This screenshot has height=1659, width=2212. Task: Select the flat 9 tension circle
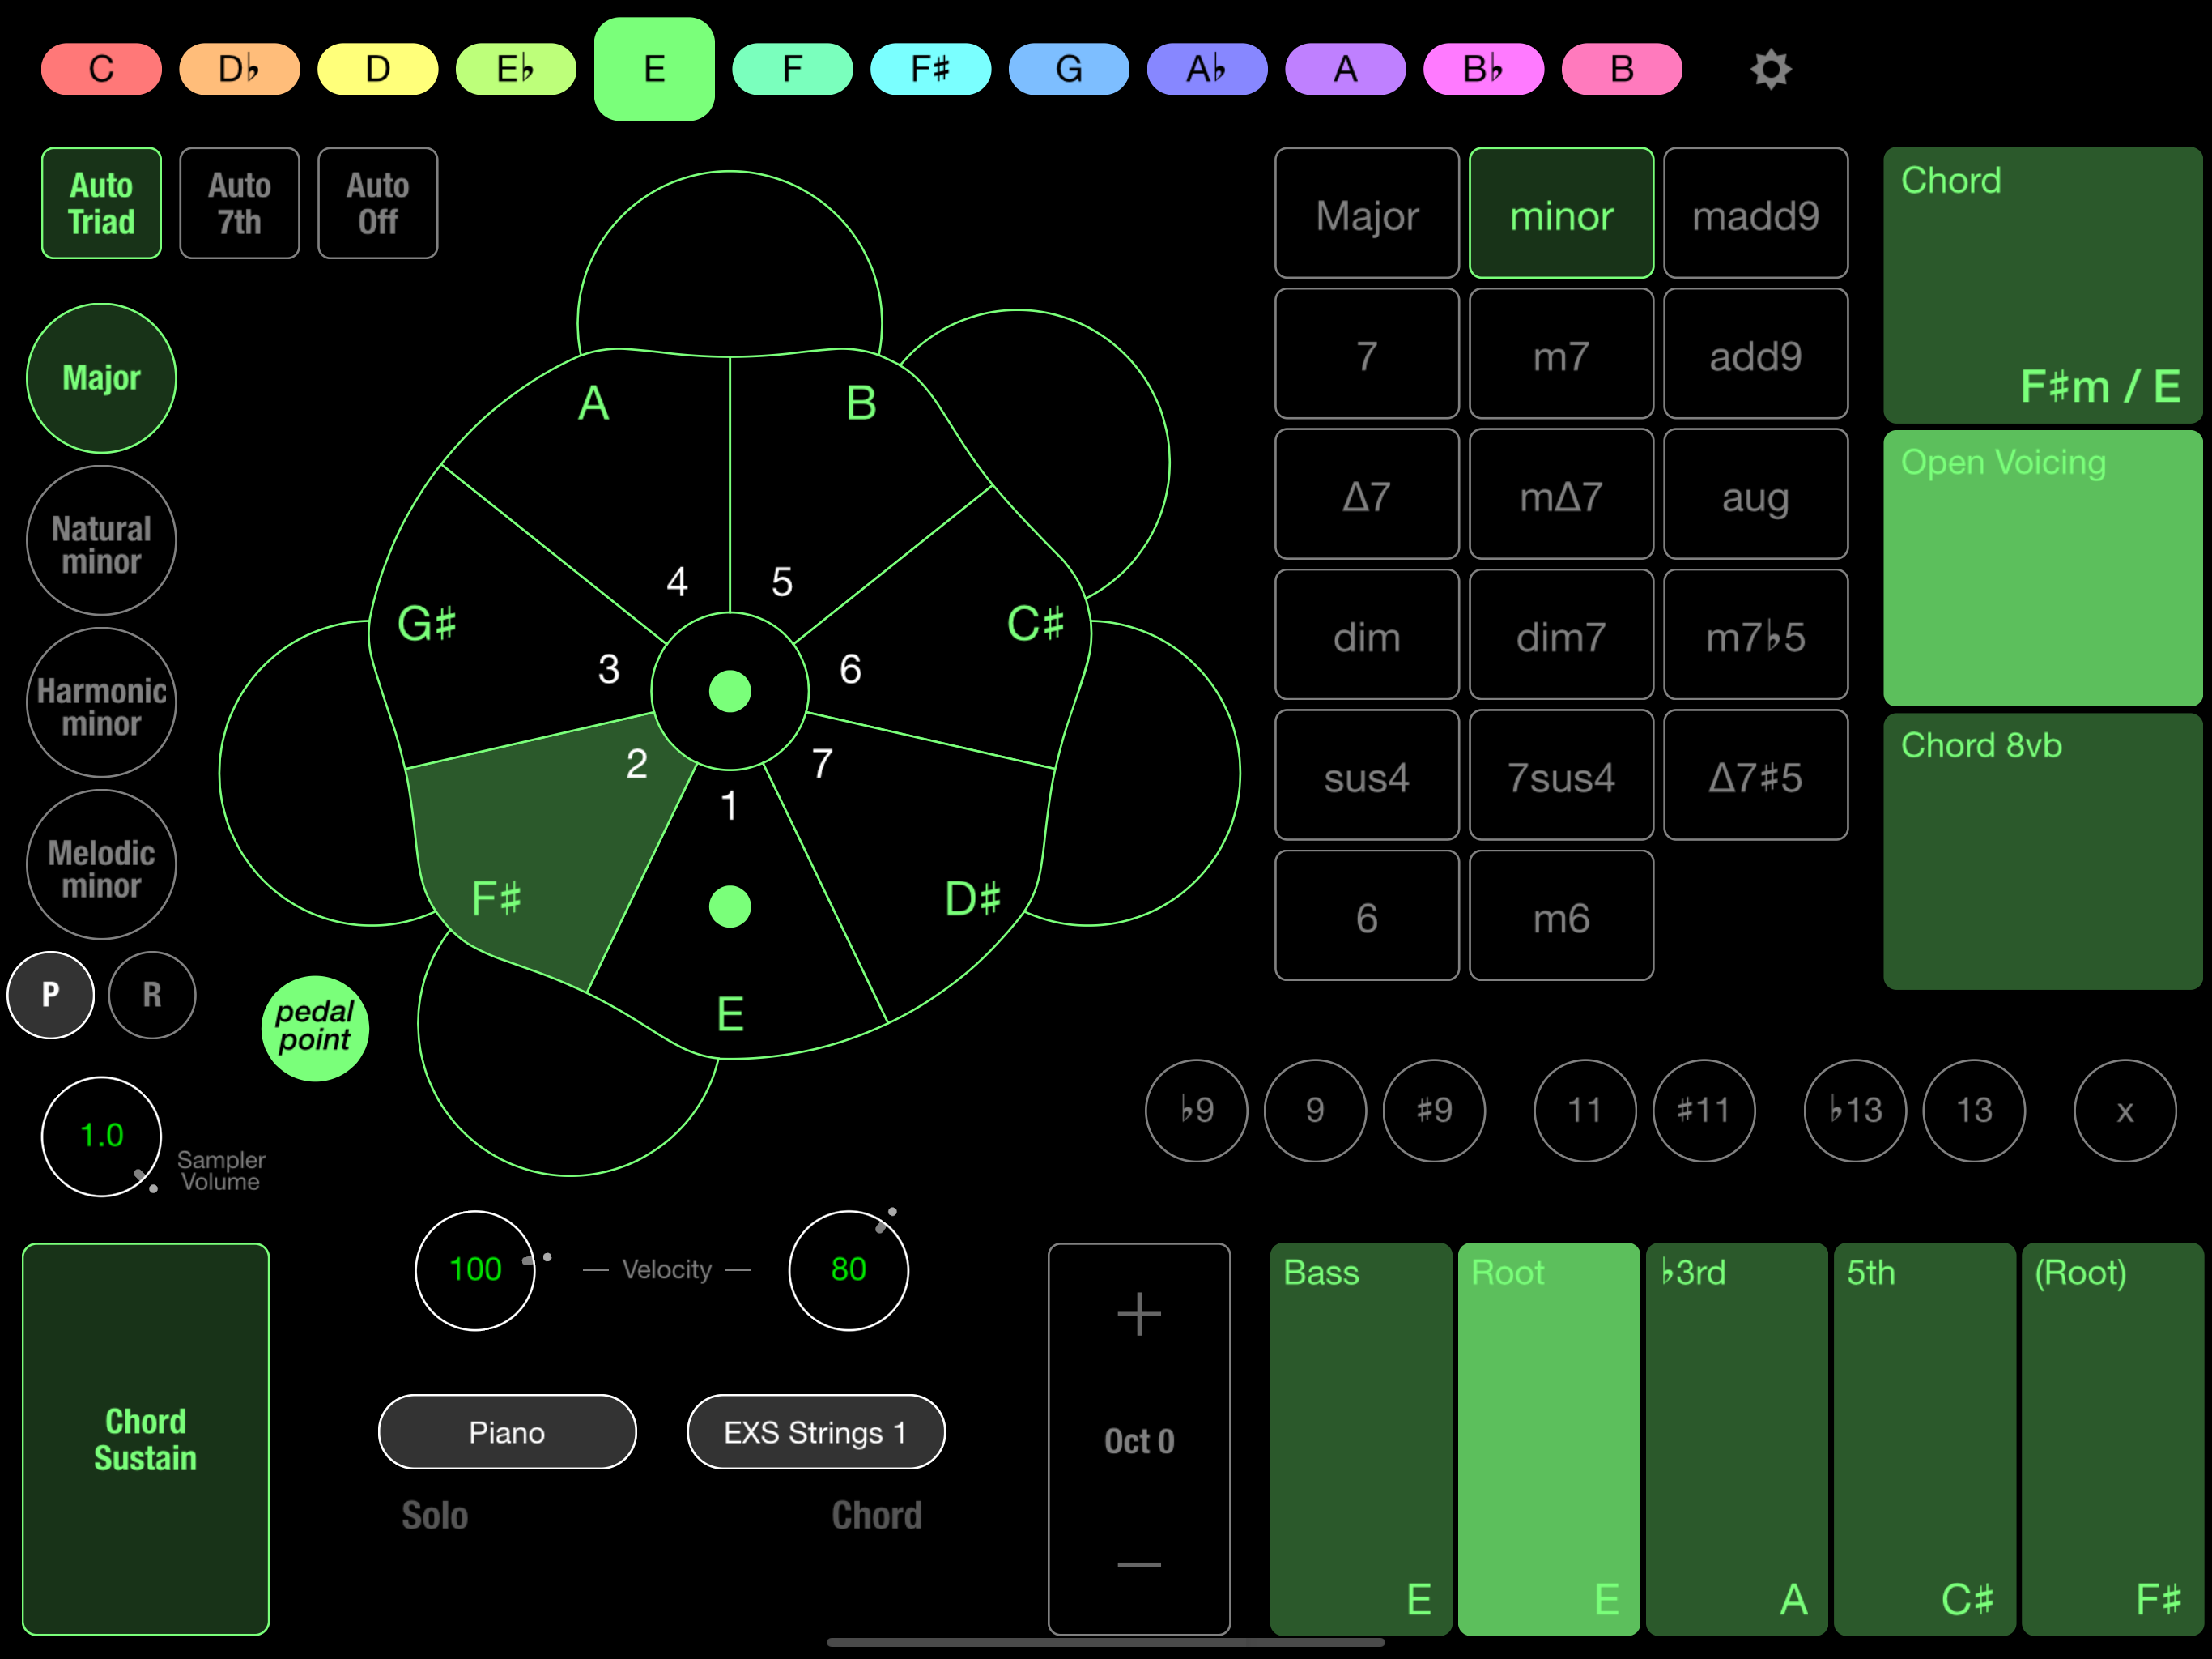tap(1196, 1110)
